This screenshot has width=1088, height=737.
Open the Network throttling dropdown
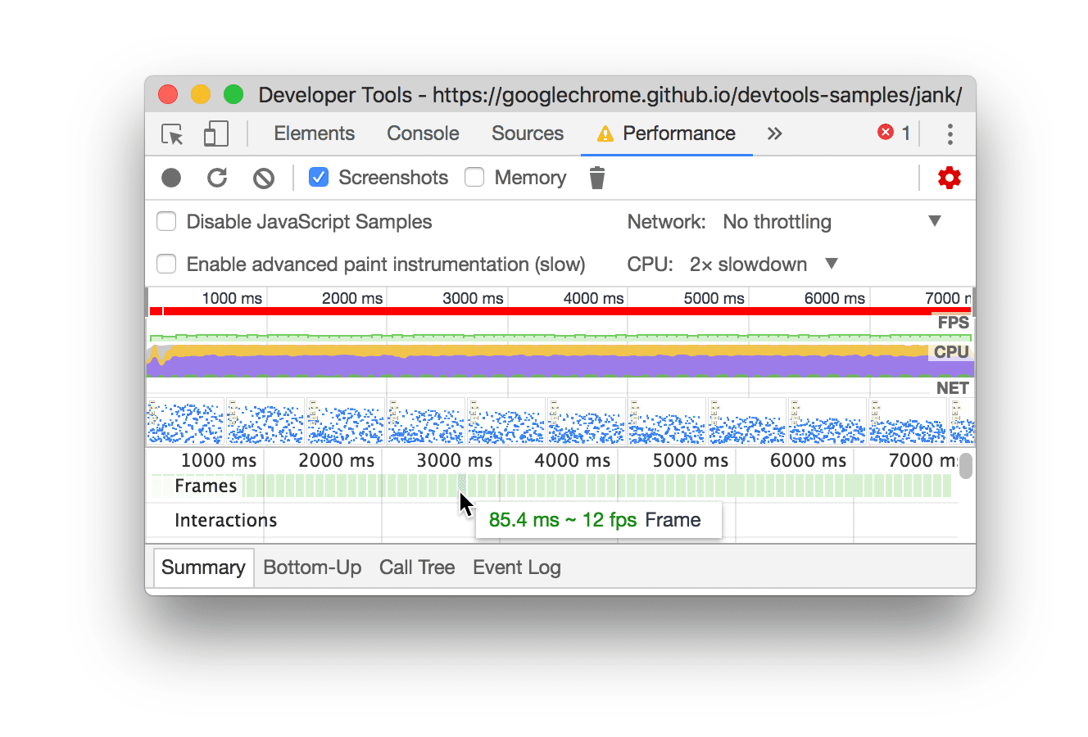tap(935, 221)
